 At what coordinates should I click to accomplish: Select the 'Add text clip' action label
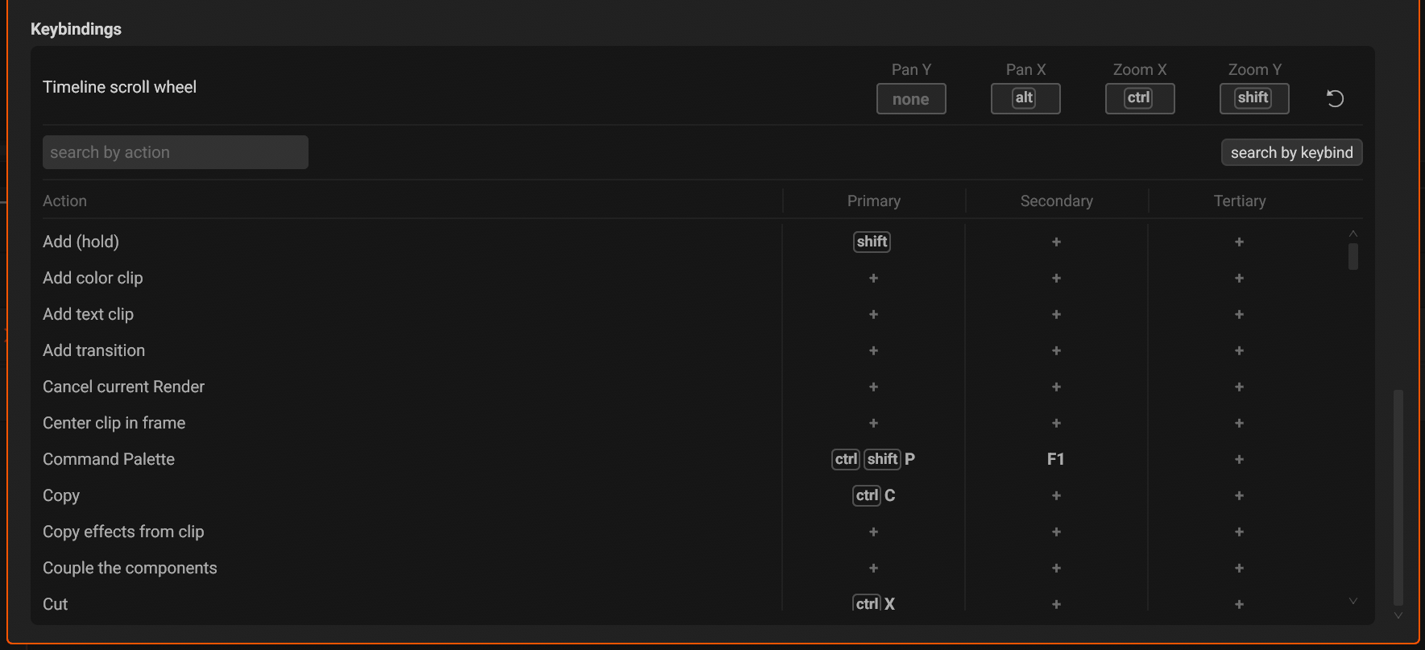(x=88, y=314)
